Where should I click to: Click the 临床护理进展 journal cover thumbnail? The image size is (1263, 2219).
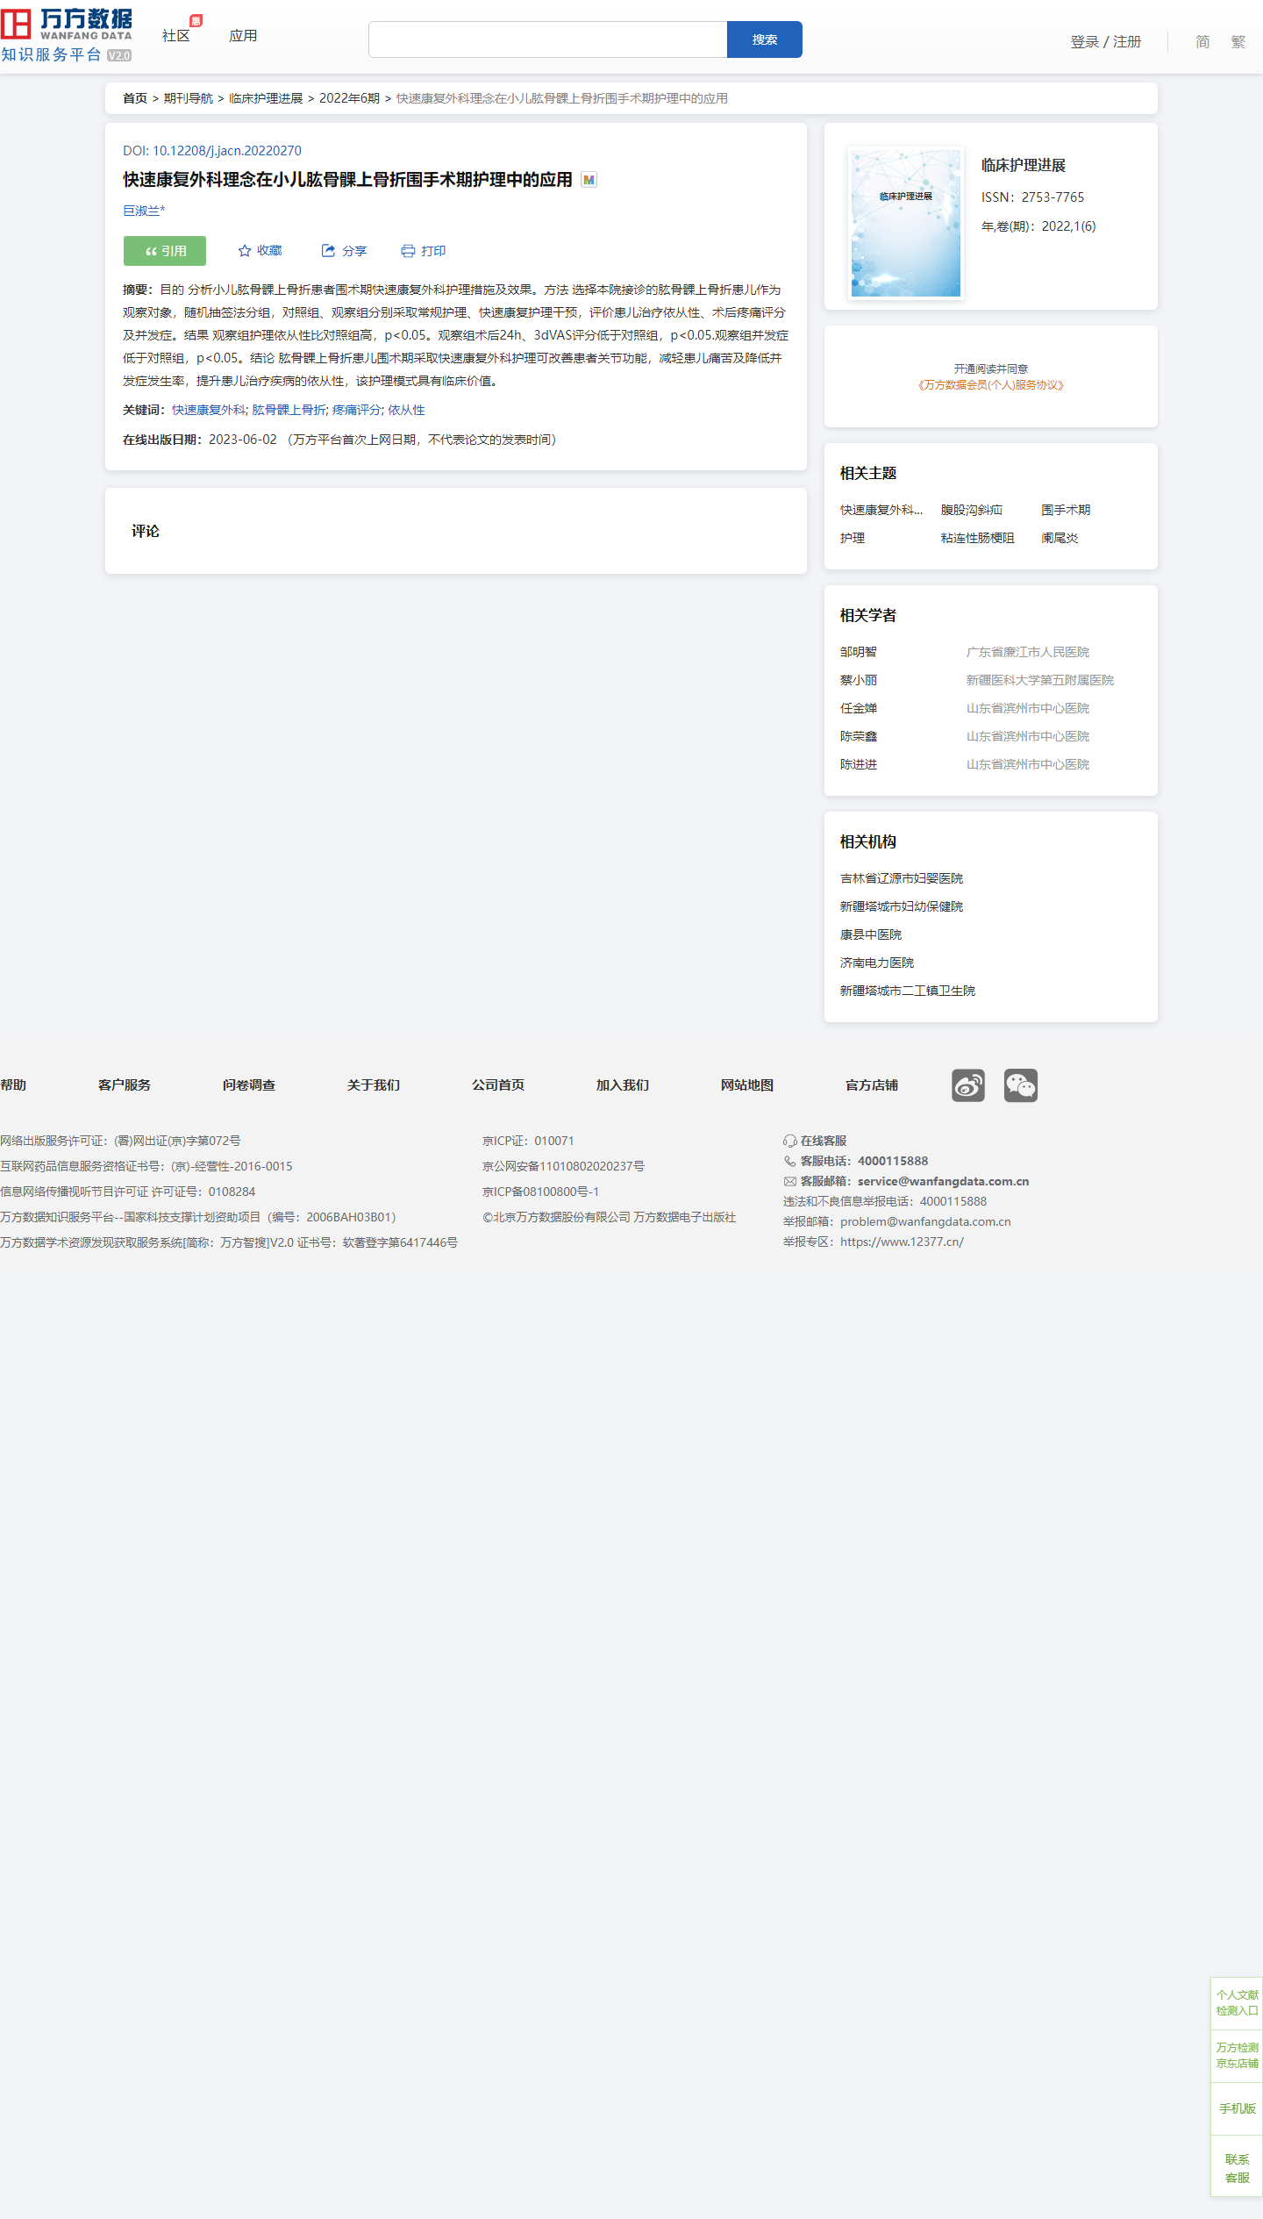coord(906,223)
